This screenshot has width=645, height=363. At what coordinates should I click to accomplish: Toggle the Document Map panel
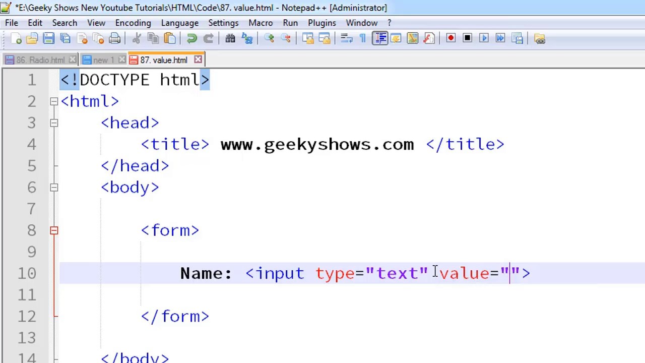tap(412, 38)
